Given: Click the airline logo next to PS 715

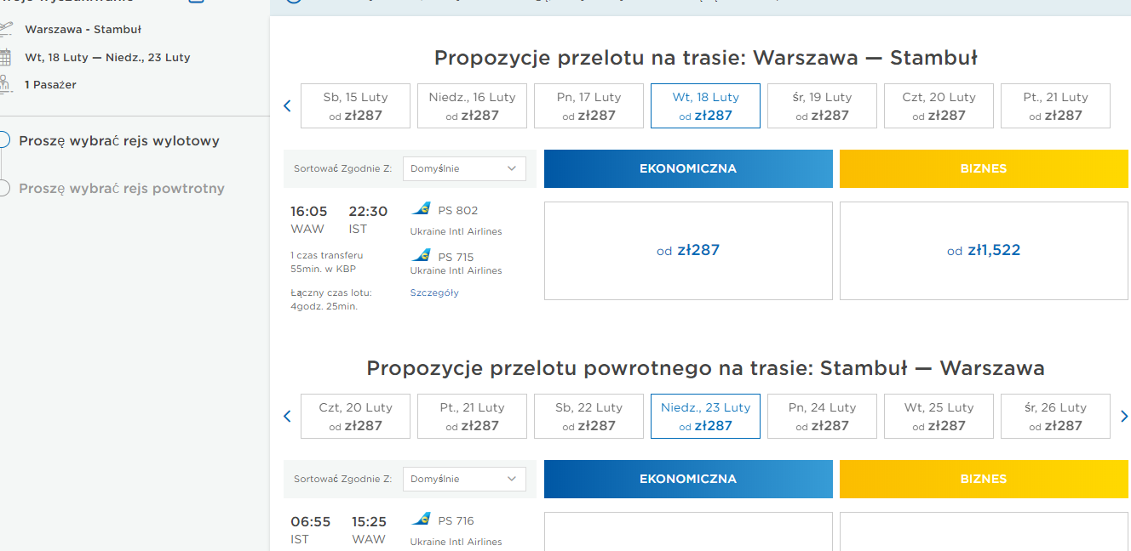Looking at the screenshot, I should pos(421,255).
